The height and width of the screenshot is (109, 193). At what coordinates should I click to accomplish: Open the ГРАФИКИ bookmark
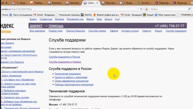point(185,15)
